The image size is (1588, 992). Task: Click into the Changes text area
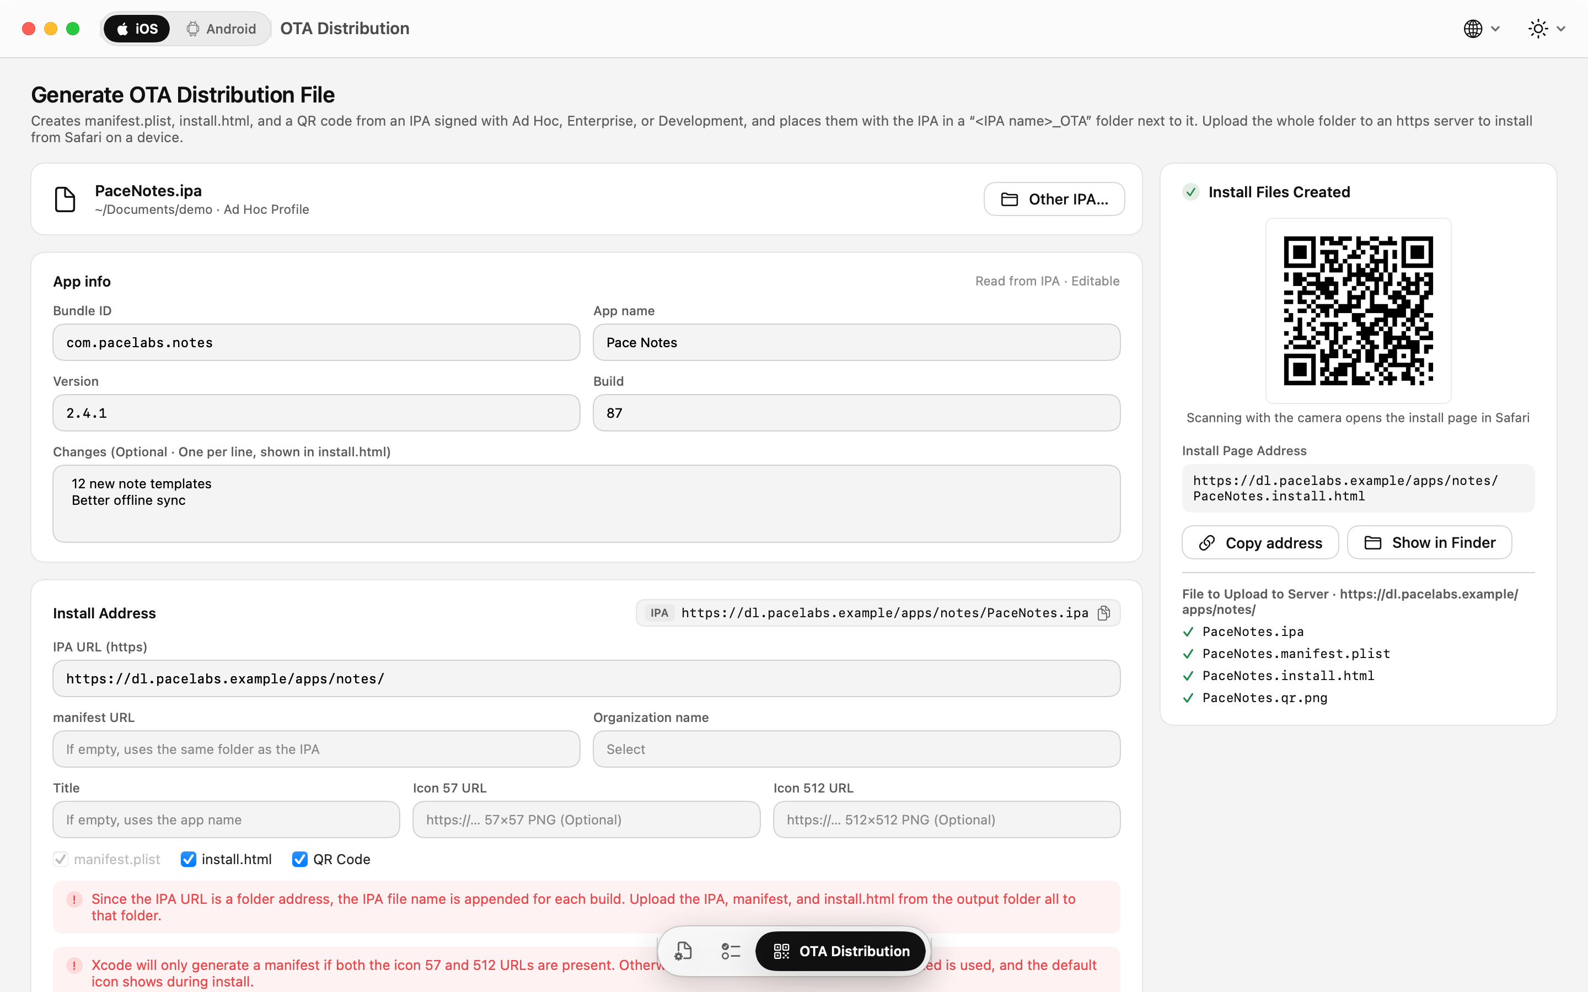(x=586, y=504)
